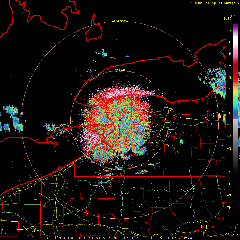Click the -1 value on the color scale
Viewport: 240px width, 240px height.
point(229,125)
